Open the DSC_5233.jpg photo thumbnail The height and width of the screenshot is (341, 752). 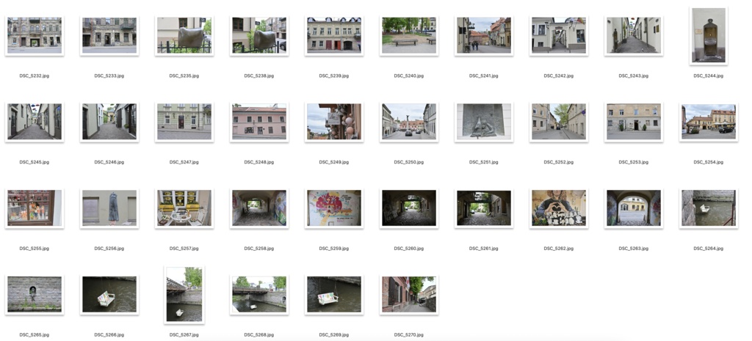point(109,36)
